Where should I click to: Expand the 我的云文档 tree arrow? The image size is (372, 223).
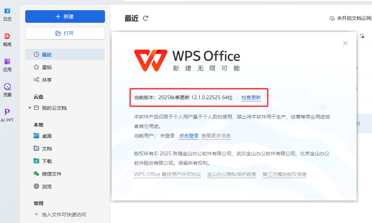29,108
